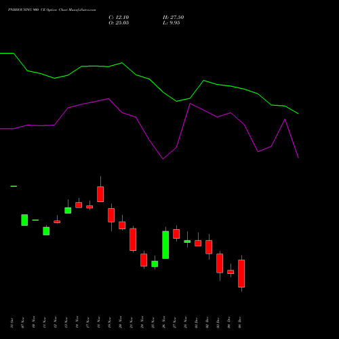Click the '17 Nov' date axis label
The image size is (339, 339).
click(88, 323)
